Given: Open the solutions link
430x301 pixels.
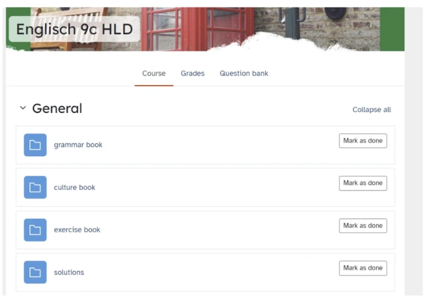Looking at the screenshot, I should pyautogui.click(x=69, y=272).
